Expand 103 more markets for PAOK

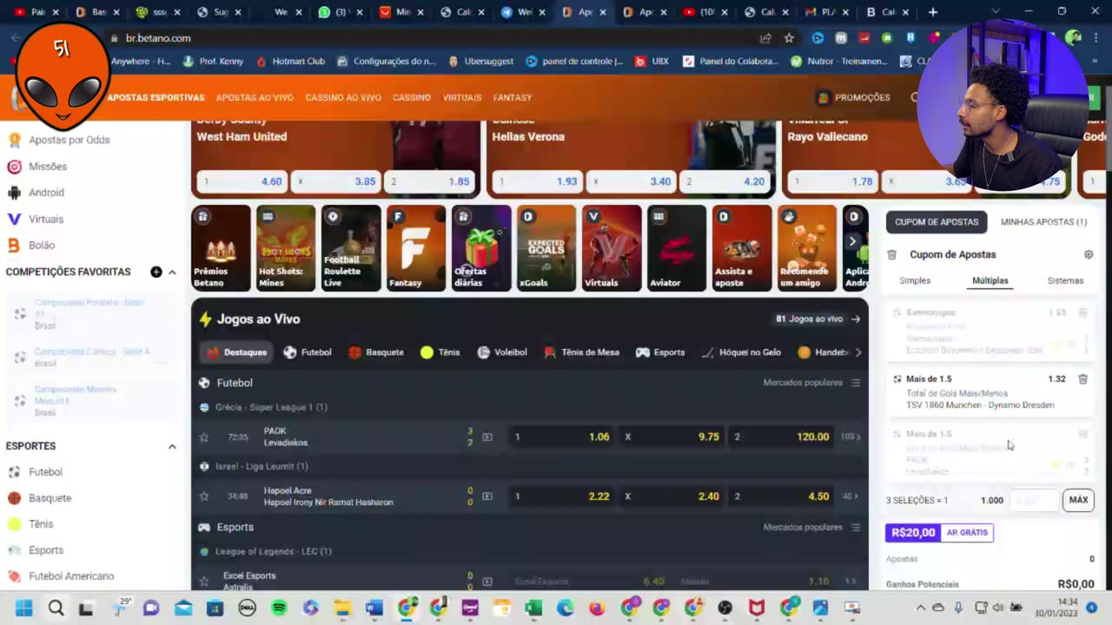click(x=851, y=437)
